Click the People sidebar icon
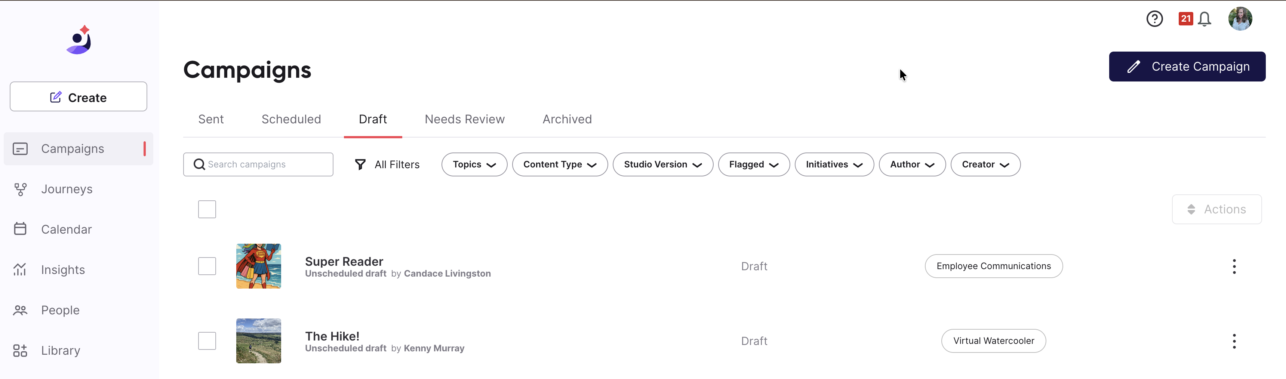This screenshot has height=379, width=1286. pos(20,310)
